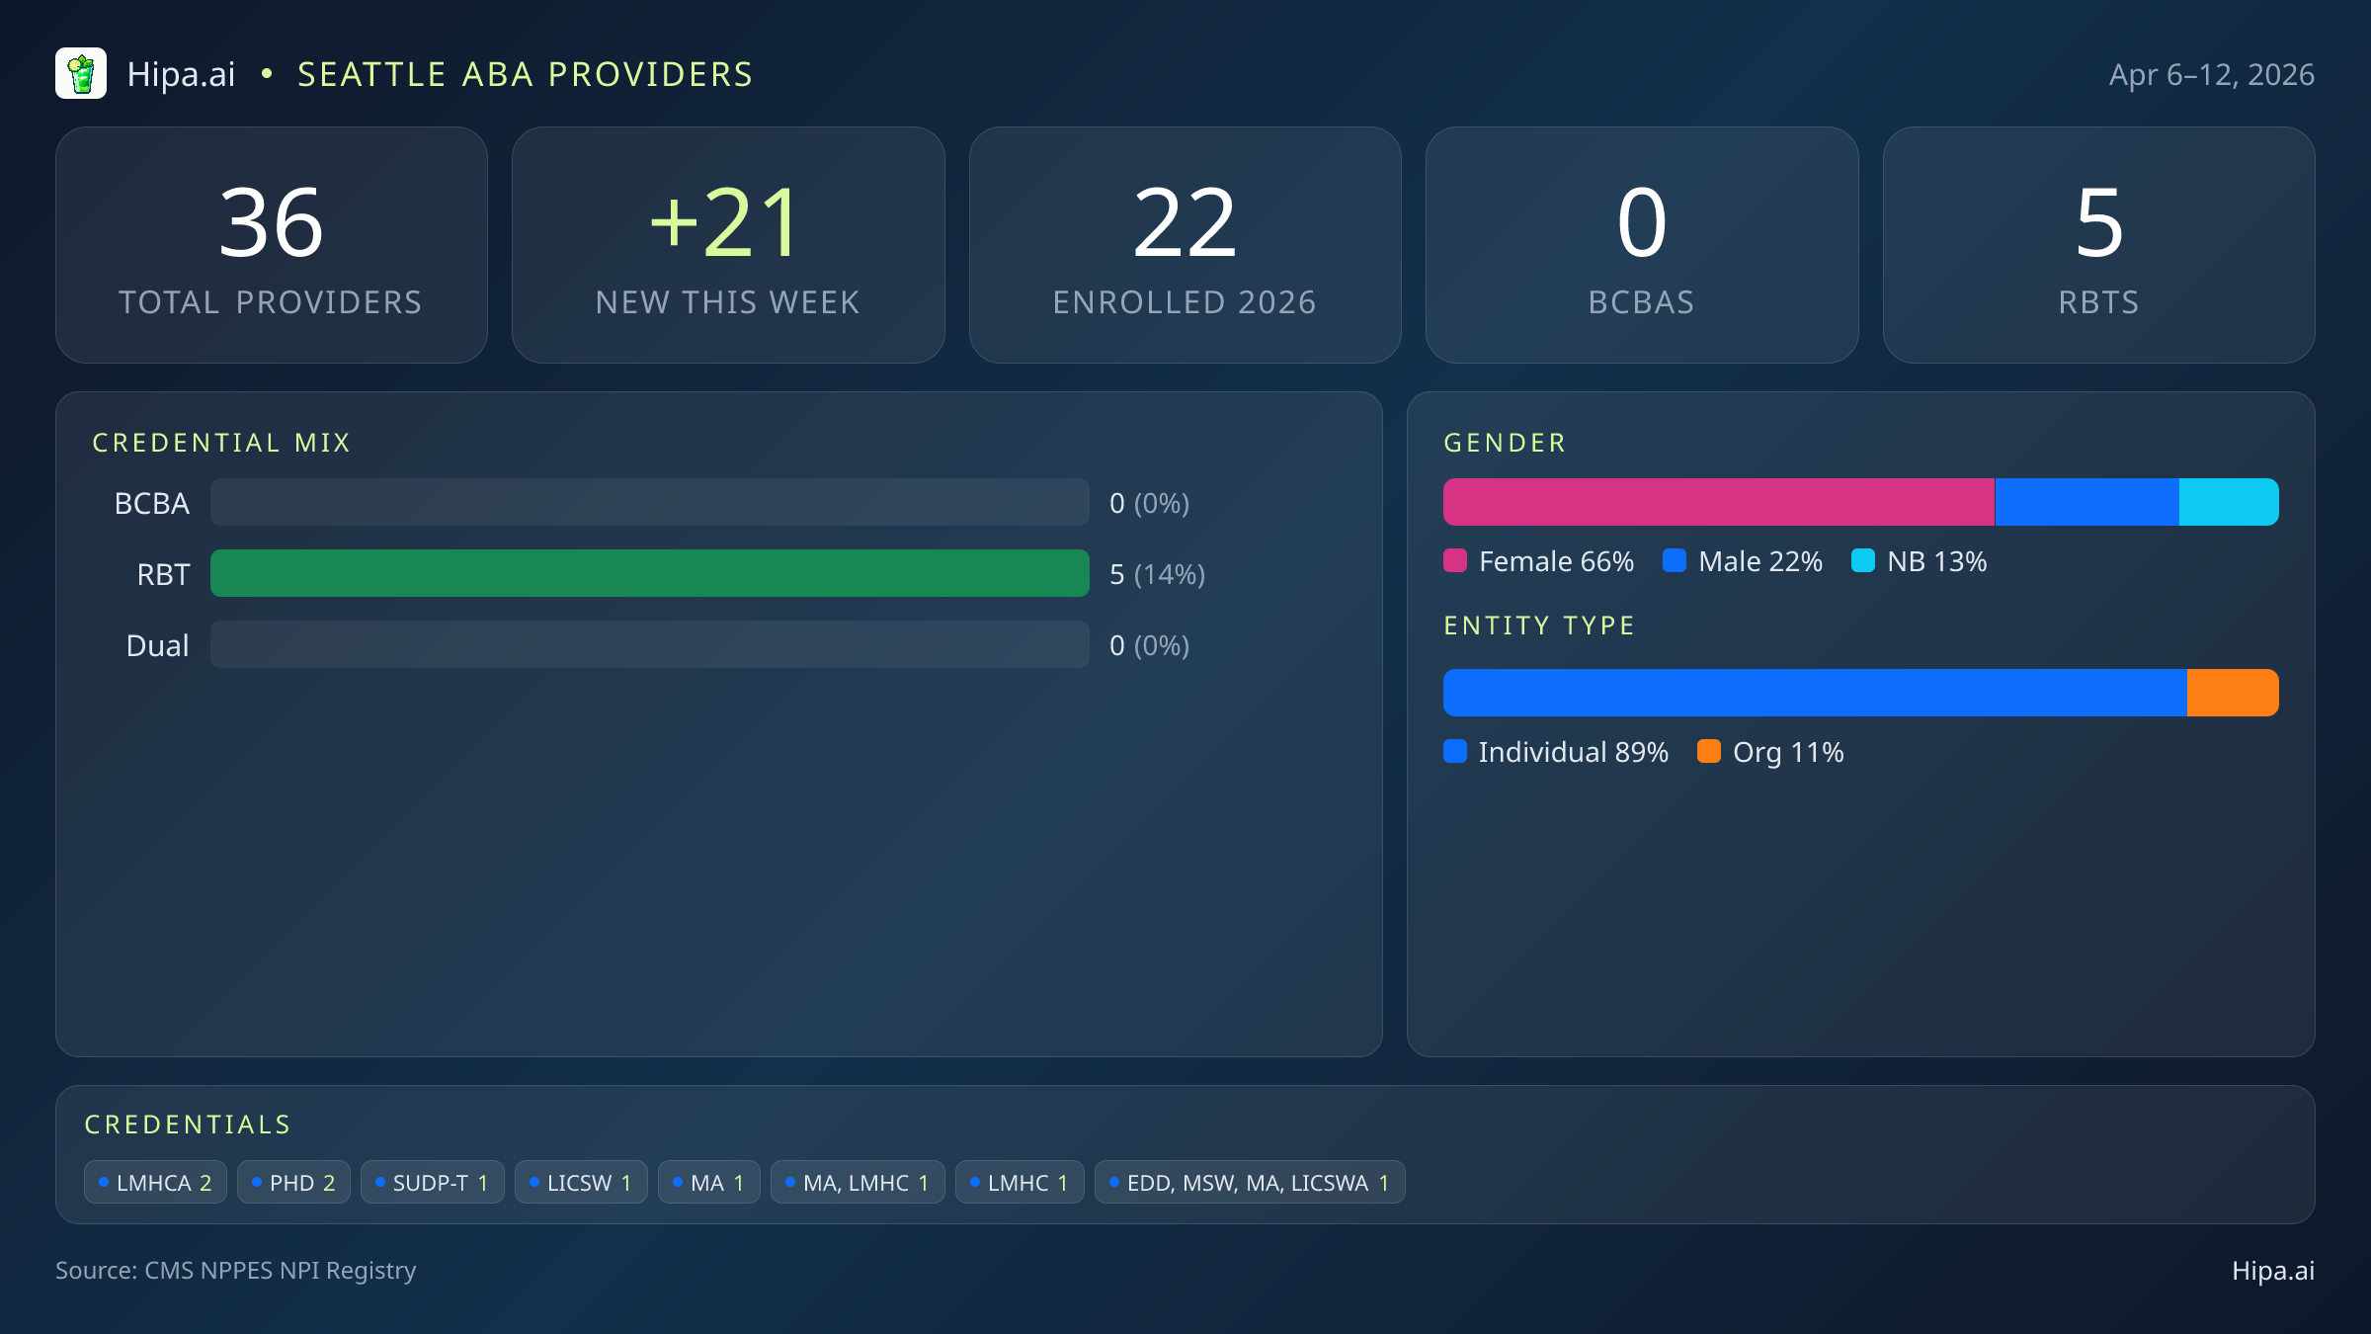Open the New This Week card
The height and width of the screenshot is (1334, 2371).
click(x=728, y=245)
